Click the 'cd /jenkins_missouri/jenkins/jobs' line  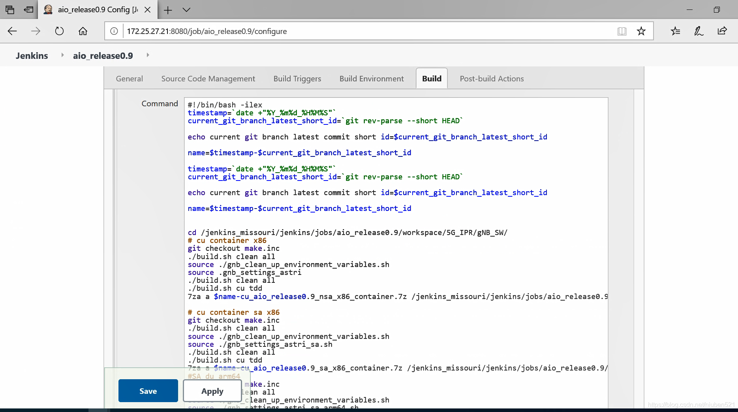[x=347, y=233]
